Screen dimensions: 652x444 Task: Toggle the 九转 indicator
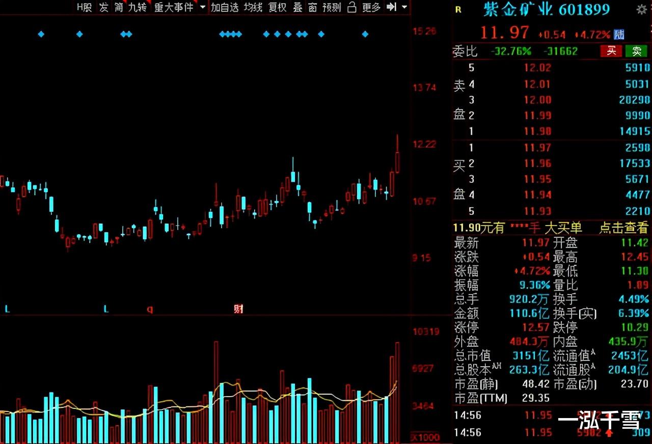[138, 7]
